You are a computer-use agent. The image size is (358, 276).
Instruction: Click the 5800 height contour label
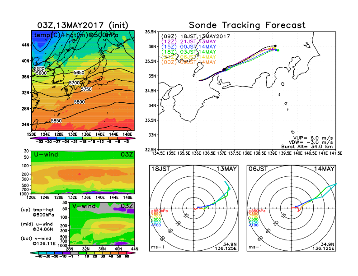pyautogui.click(x=79, y=102)
